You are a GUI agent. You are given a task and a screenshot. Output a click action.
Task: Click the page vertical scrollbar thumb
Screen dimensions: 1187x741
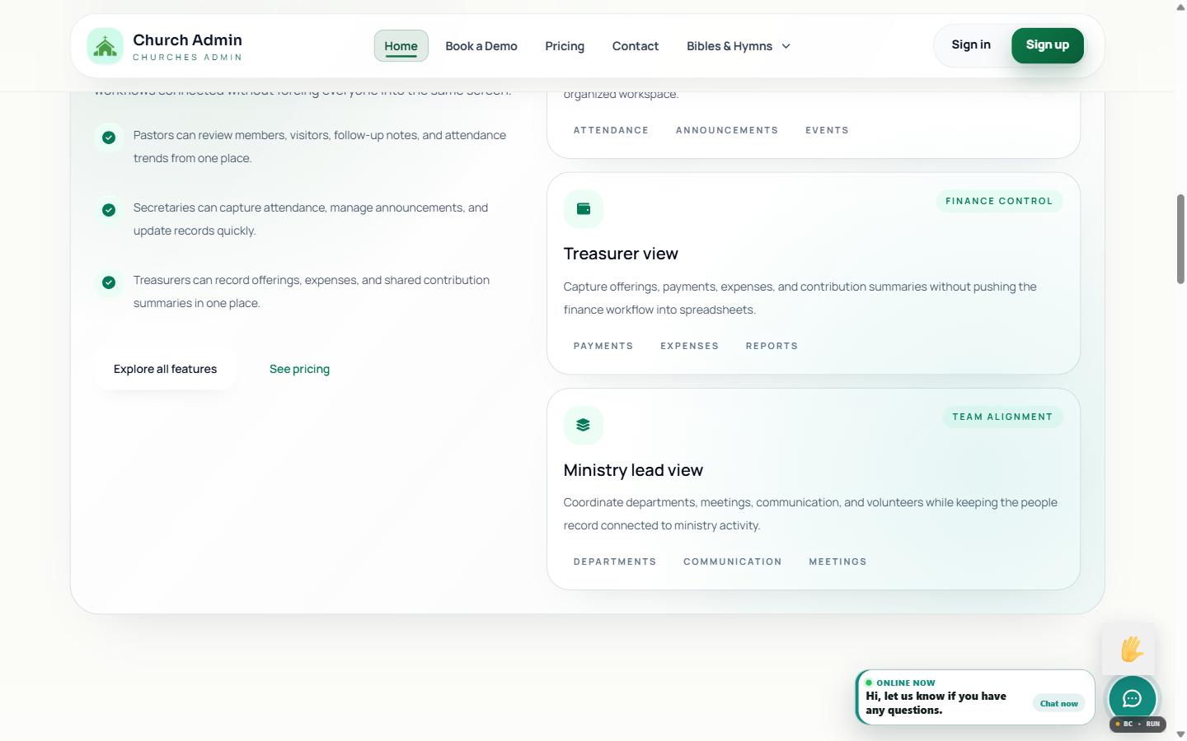point(1180,239)
